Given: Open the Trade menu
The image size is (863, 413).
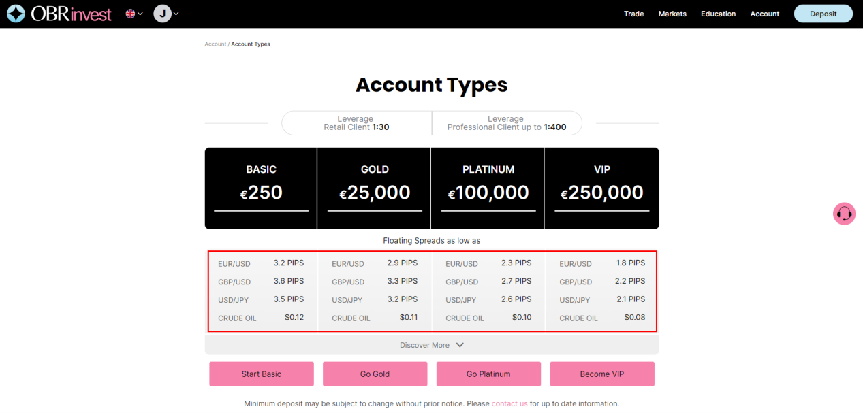Looking at the screenshot, I should coord(633,14).
